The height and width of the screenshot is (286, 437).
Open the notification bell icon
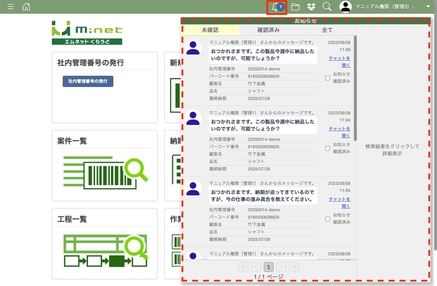pyautogui.click(x=275, y=7)
